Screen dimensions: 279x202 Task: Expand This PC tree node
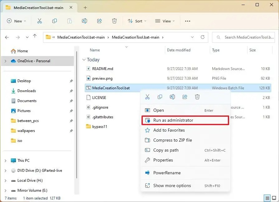pyautogui.click(x=6, y=161)
